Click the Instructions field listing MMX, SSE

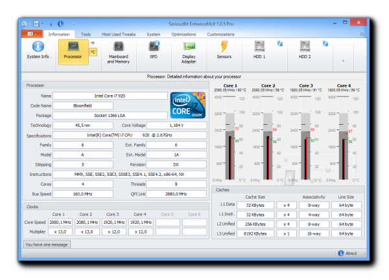coord(130,174)
